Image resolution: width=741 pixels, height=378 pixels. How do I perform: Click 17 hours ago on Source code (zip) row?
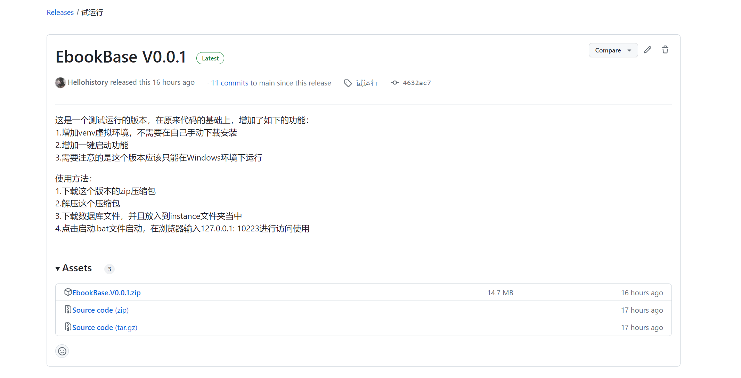pos(642,310)
